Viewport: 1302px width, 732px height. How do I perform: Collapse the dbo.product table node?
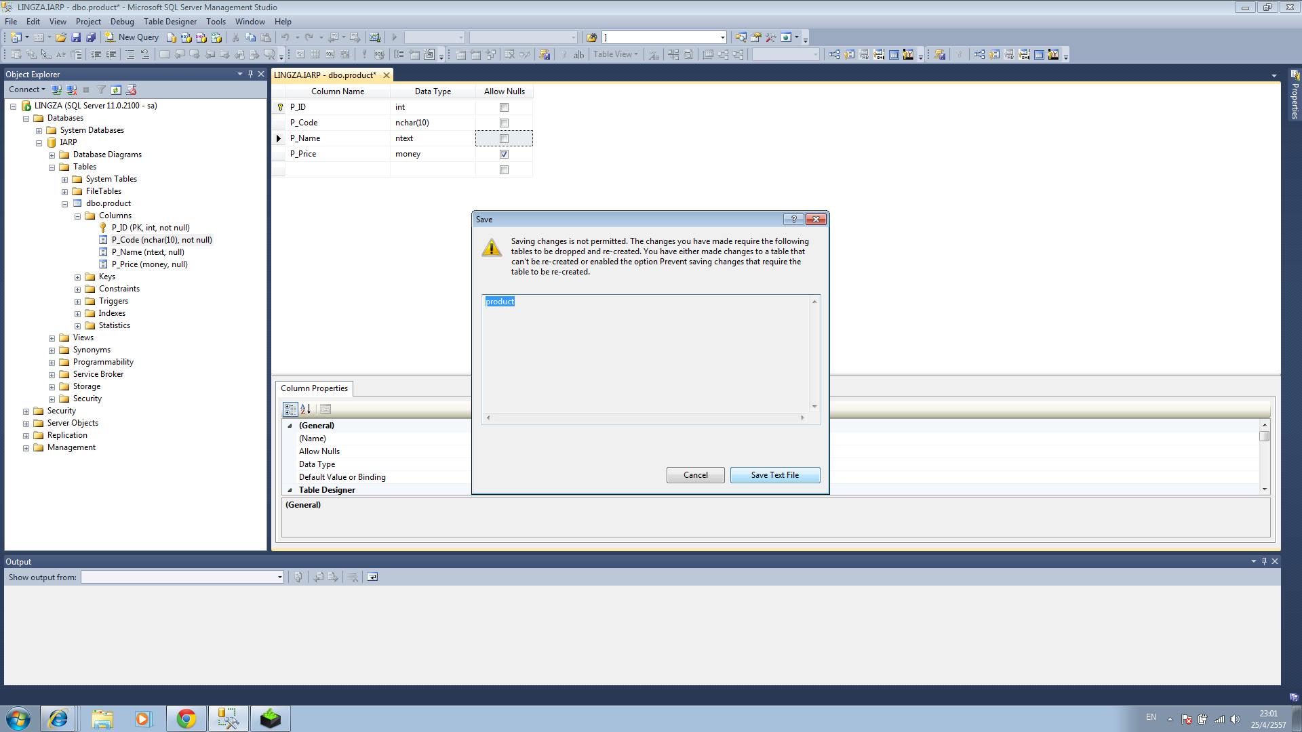pyautogui.click(x=64, y=203)
